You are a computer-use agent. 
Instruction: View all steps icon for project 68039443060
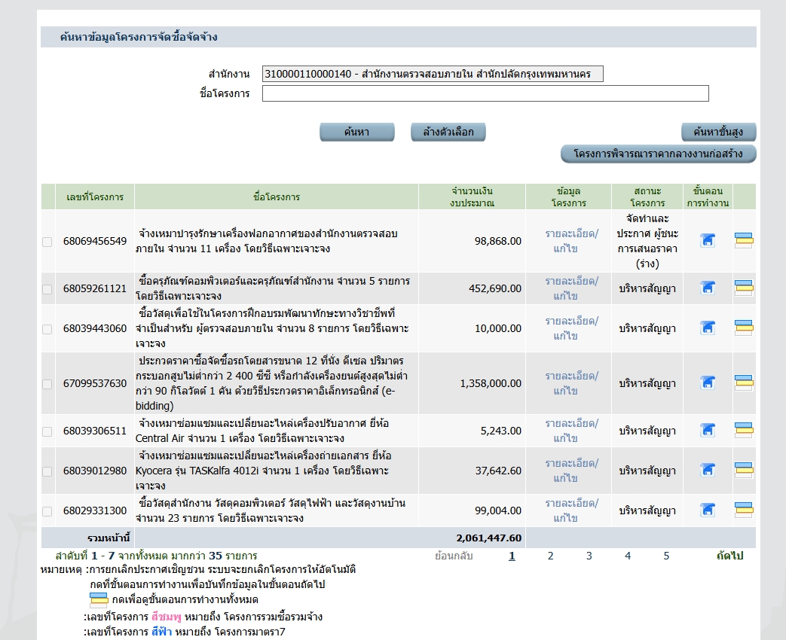click(744, 328)
